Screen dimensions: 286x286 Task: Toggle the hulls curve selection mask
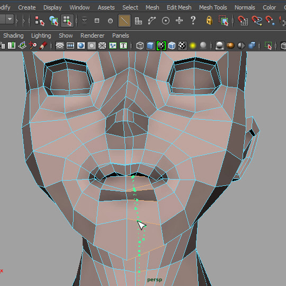tap(152, 21)
